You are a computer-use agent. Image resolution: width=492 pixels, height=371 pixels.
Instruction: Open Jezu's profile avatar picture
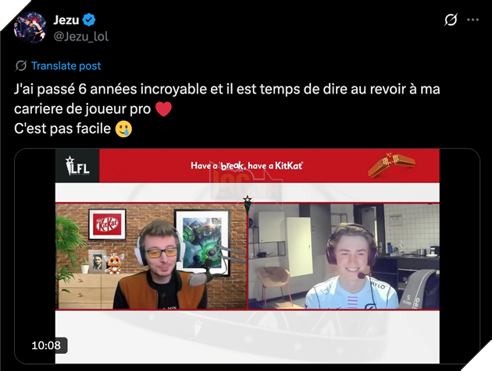tap(30, 27)
